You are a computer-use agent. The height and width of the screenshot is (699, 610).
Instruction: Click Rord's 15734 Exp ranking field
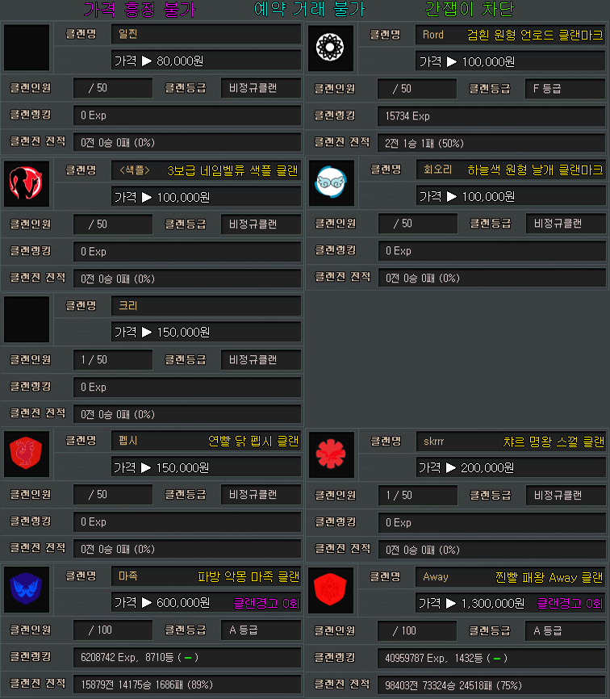[x=491, y=115]
